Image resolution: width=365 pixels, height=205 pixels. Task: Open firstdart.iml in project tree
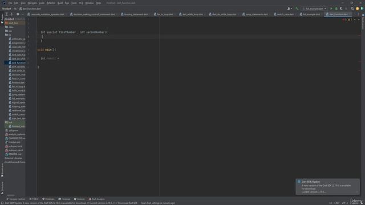click(x=13, y=142)
